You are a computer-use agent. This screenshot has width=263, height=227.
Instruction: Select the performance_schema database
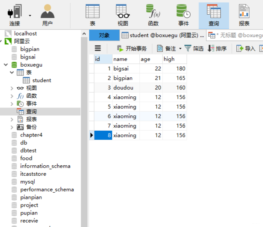47,190
